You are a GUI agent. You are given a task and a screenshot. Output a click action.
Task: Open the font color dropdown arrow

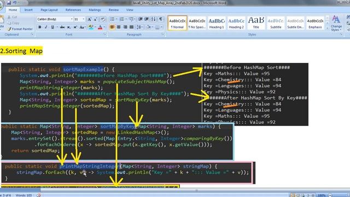tap(104, 27)
